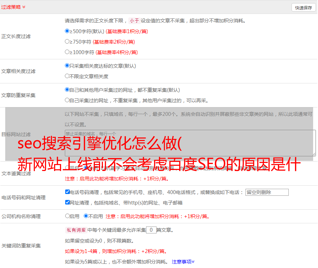318x268 pixels.
Task: Click the 小于 highlighted tag
Action: tap(134, 21)
